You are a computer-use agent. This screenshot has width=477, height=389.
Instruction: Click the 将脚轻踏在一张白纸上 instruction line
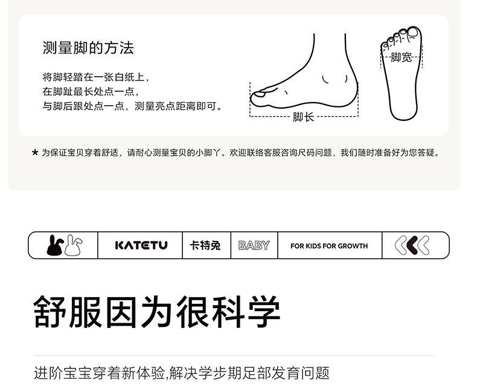point(96,77)
